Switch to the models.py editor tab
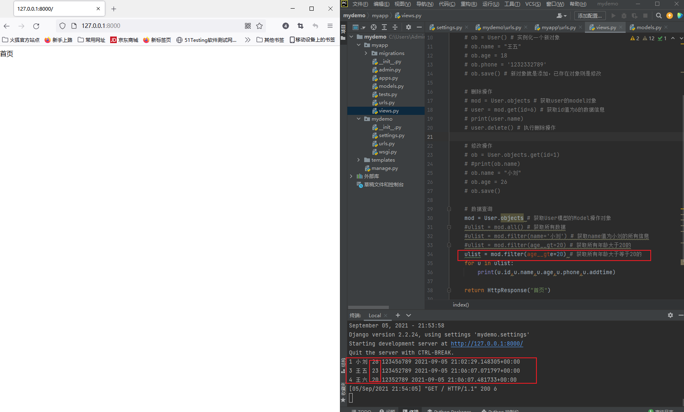 [649, 27]
